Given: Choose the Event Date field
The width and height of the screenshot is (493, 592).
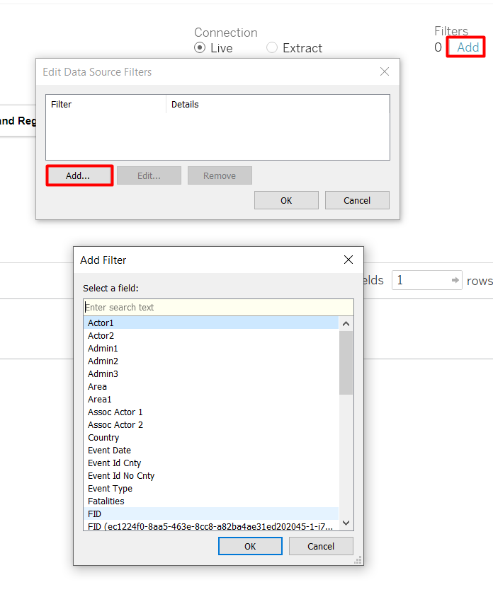Looking at the screenshot, I should [109, 451].
